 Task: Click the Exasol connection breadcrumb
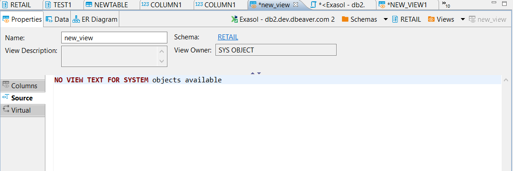[x=283, y=19]
